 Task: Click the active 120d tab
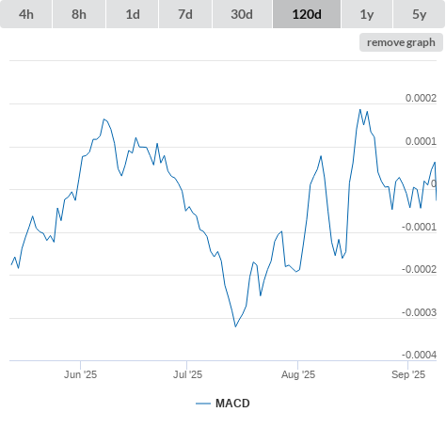pos(307,14)
